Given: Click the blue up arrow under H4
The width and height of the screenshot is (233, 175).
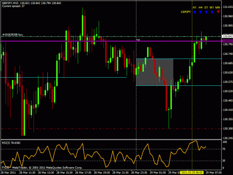Looking at the screenshot, I should pyautogui.click(x=201, y=12).
